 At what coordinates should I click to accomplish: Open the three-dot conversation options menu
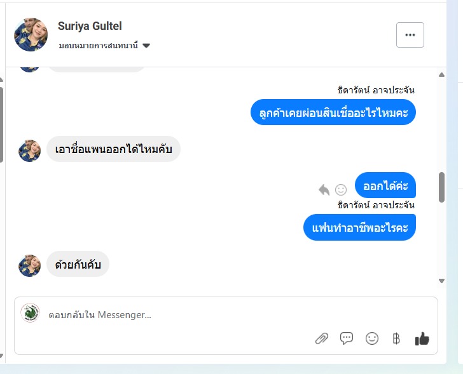point(410,35)
